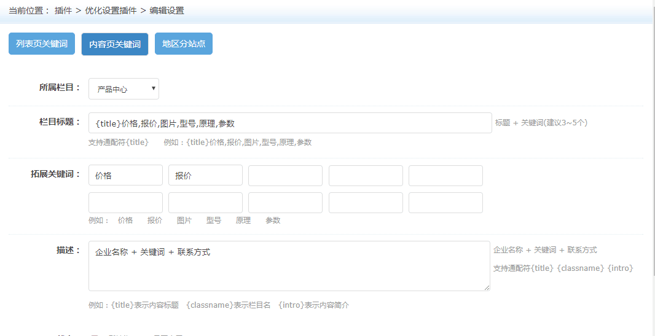Open 优化设置插件 breadcrumb link

click(x=110, y=10)
